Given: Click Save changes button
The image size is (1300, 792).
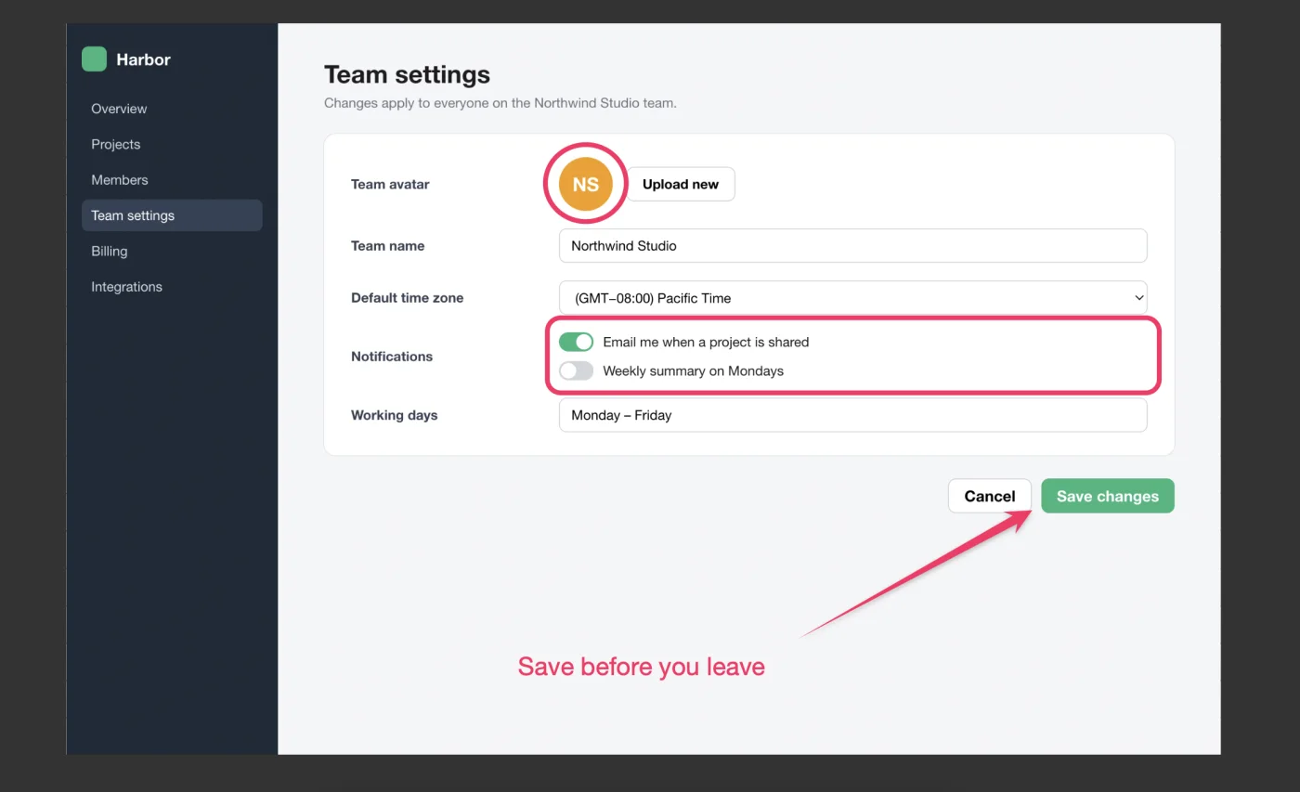Looking at the screenshot, I should pos(1108,496).
